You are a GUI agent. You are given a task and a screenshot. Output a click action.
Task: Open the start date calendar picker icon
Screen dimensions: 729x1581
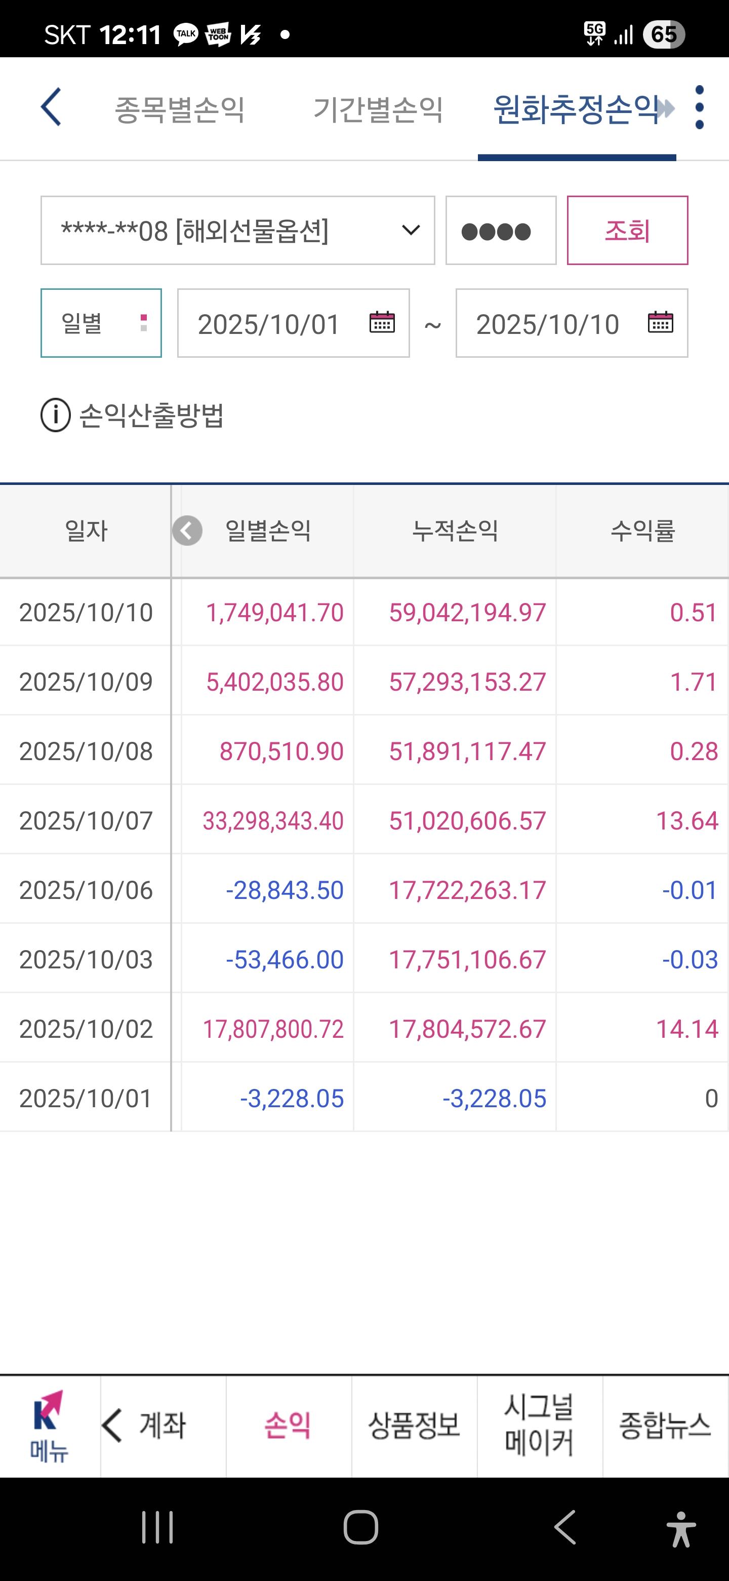382,322
